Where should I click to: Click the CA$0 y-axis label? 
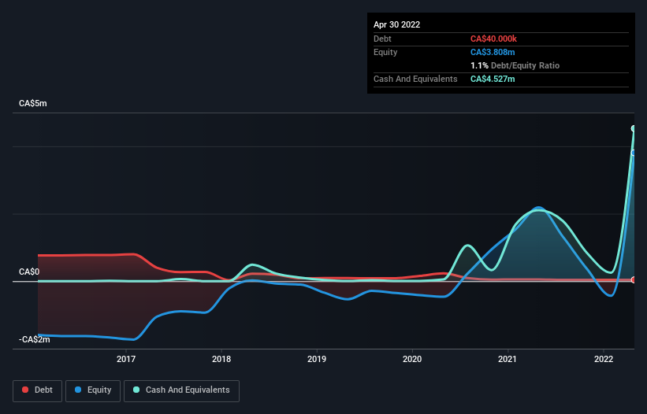(x=29, y=272)
